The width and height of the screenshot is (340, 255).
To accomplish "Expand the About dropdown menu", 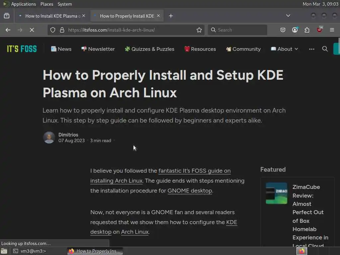I will click(x=285, y=49).
